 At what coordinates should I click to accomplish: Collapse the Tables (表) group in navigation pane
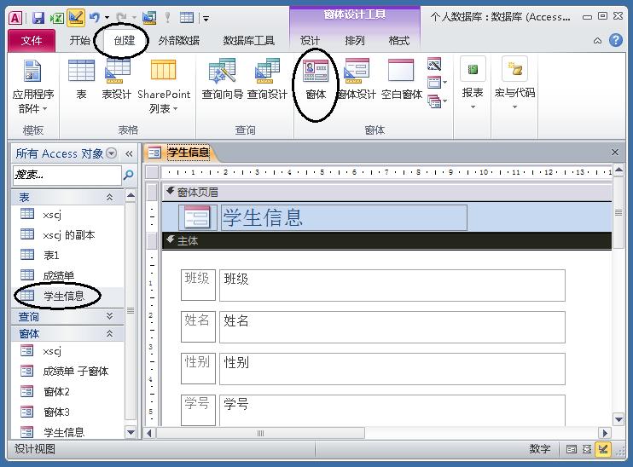pos(109,197)
